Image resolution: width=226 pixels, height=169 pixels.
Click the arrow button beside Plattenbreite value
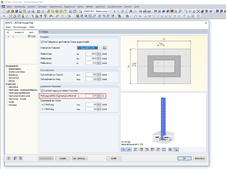pos(100,58)
